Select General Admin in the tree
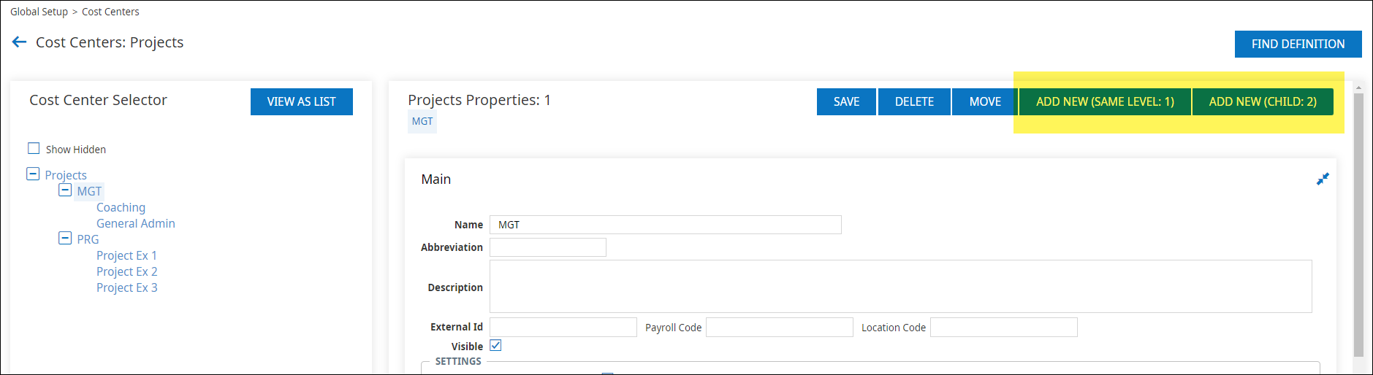Screen dimensions: 1373x375 pyautogui.click(x=135, y=223)
